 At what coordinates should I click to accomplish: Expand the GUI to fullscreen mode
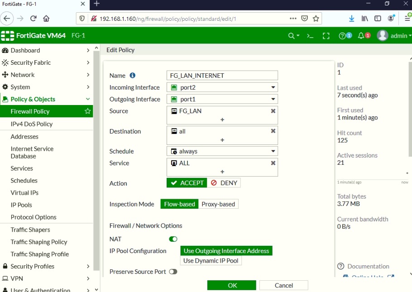[x=326, y=35]
